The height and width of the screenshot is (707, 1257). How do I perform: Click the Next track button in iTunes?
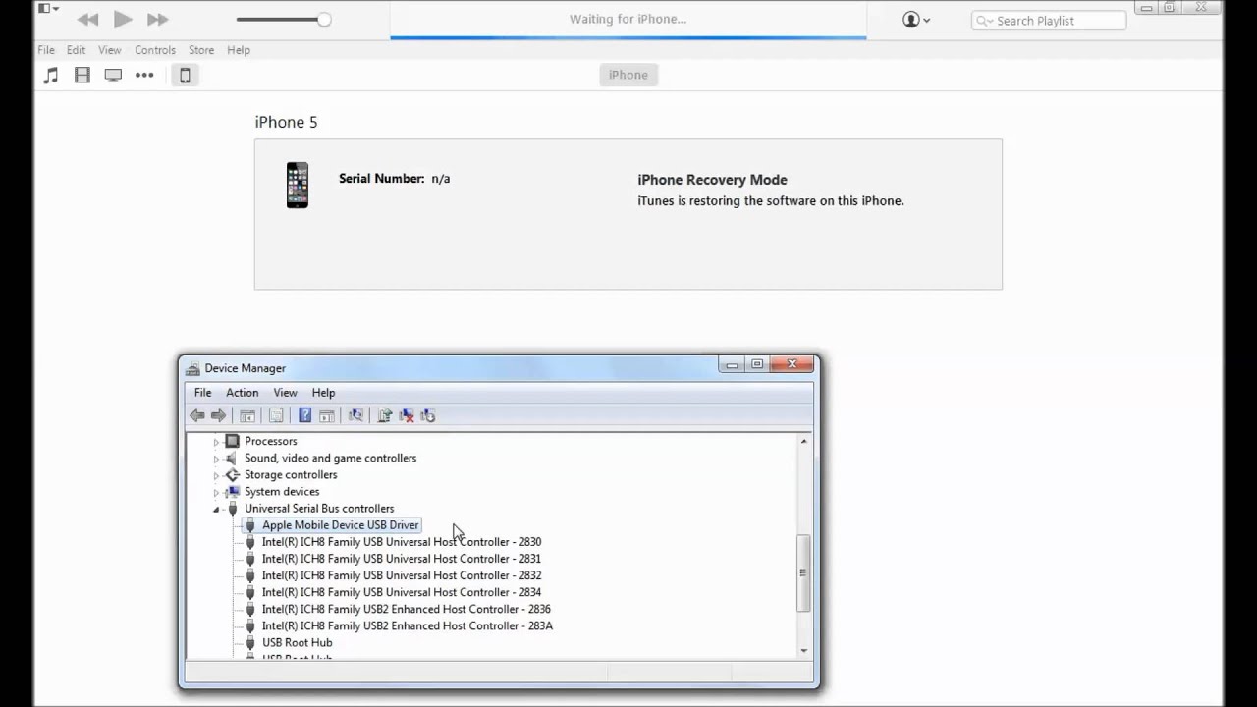pyautogui.click(x=157, y=20)
